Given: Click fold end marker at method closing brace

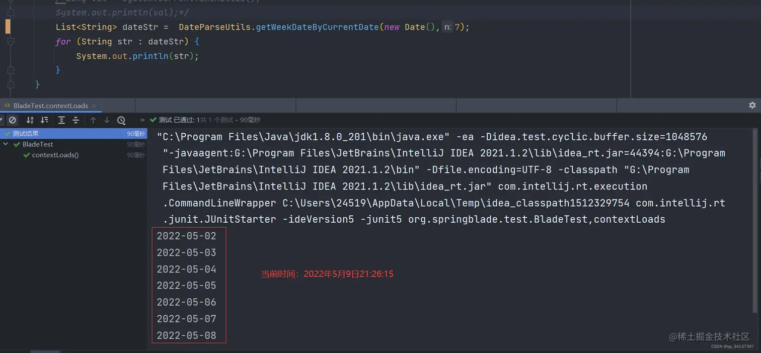Looking at the screenshot, I should (11, 84).
